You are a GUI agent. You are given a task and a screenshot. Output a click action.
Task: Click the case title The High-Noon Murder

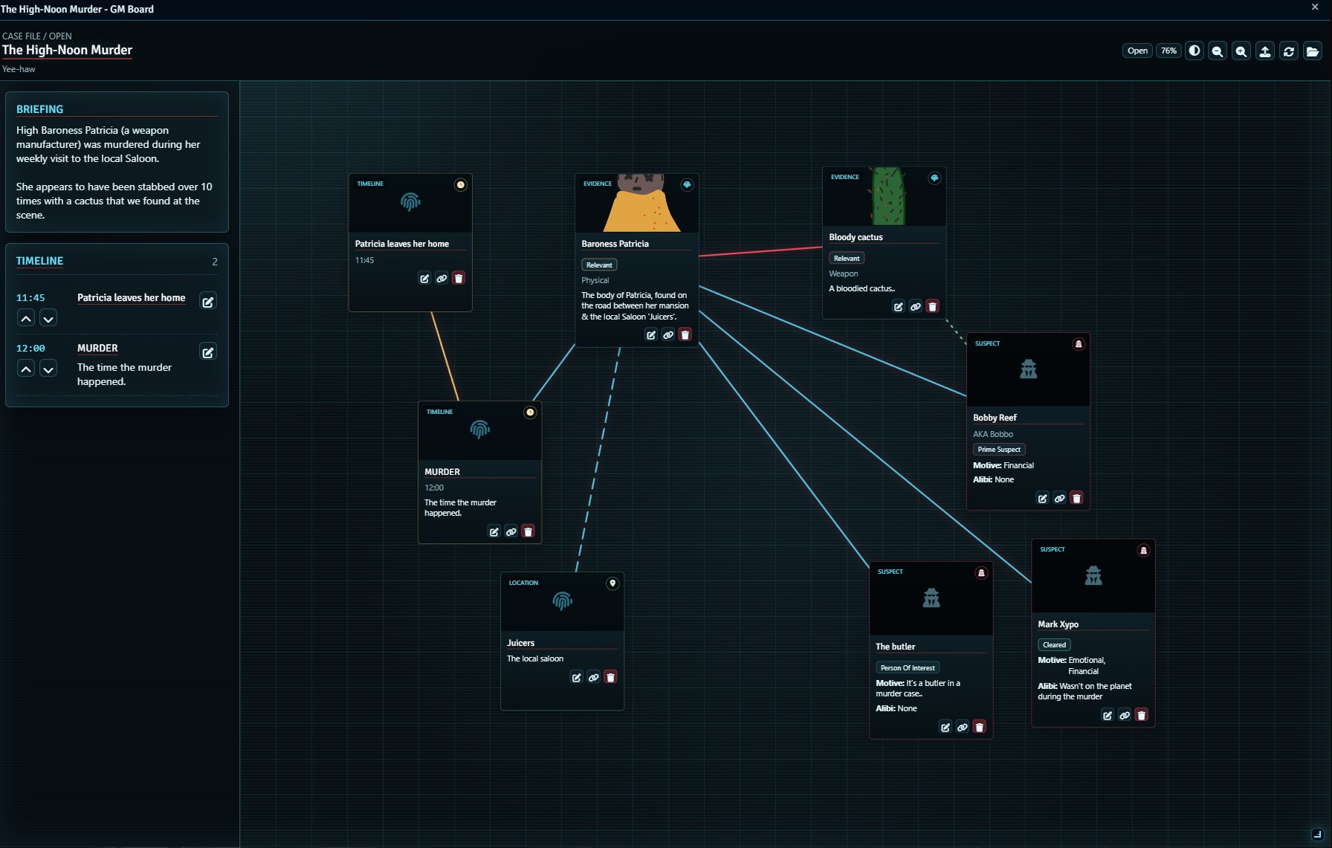click(x=67, y=50)
